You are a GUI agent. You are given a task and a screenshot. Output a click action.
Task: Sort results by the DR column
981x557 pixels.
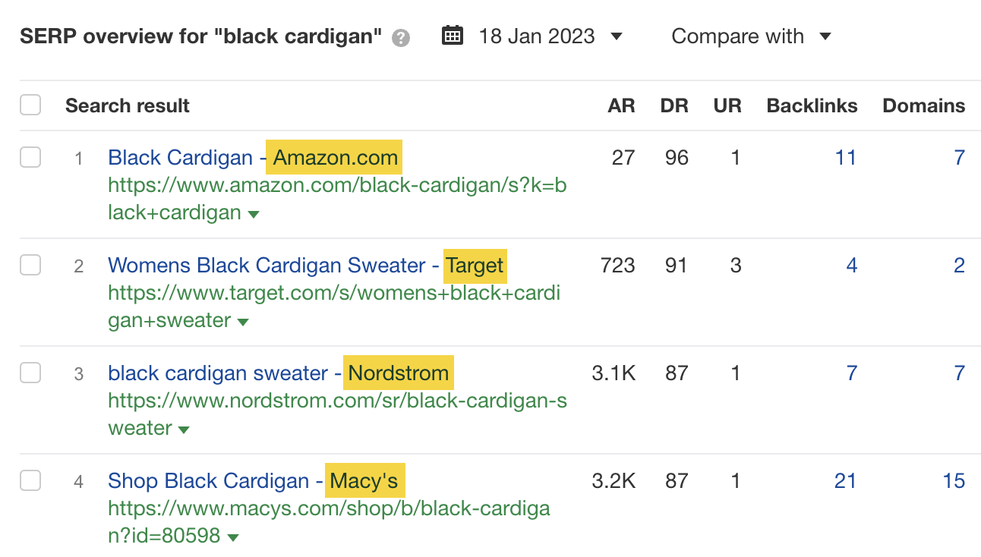[x=674, y=105]
